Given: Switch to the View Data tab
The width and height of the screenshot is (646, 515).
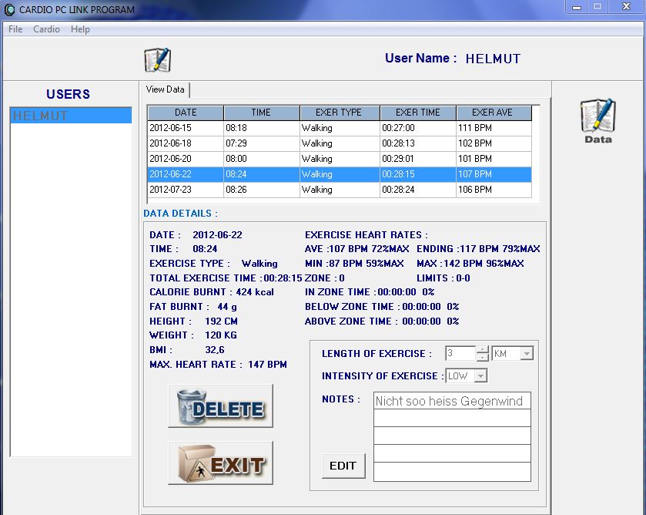Looking at the screenshot, I should click(166, 90).
